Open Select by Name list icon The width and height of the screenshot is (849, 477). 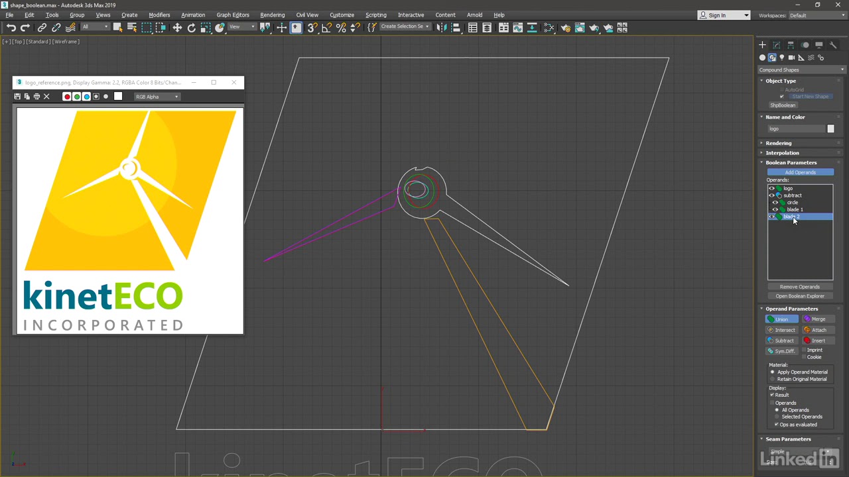coord(132,27)
